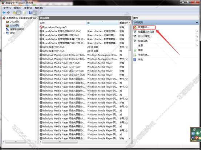
Task: Toggle the show/hide action pane toolbar icon
Action: tap(35, 13)
